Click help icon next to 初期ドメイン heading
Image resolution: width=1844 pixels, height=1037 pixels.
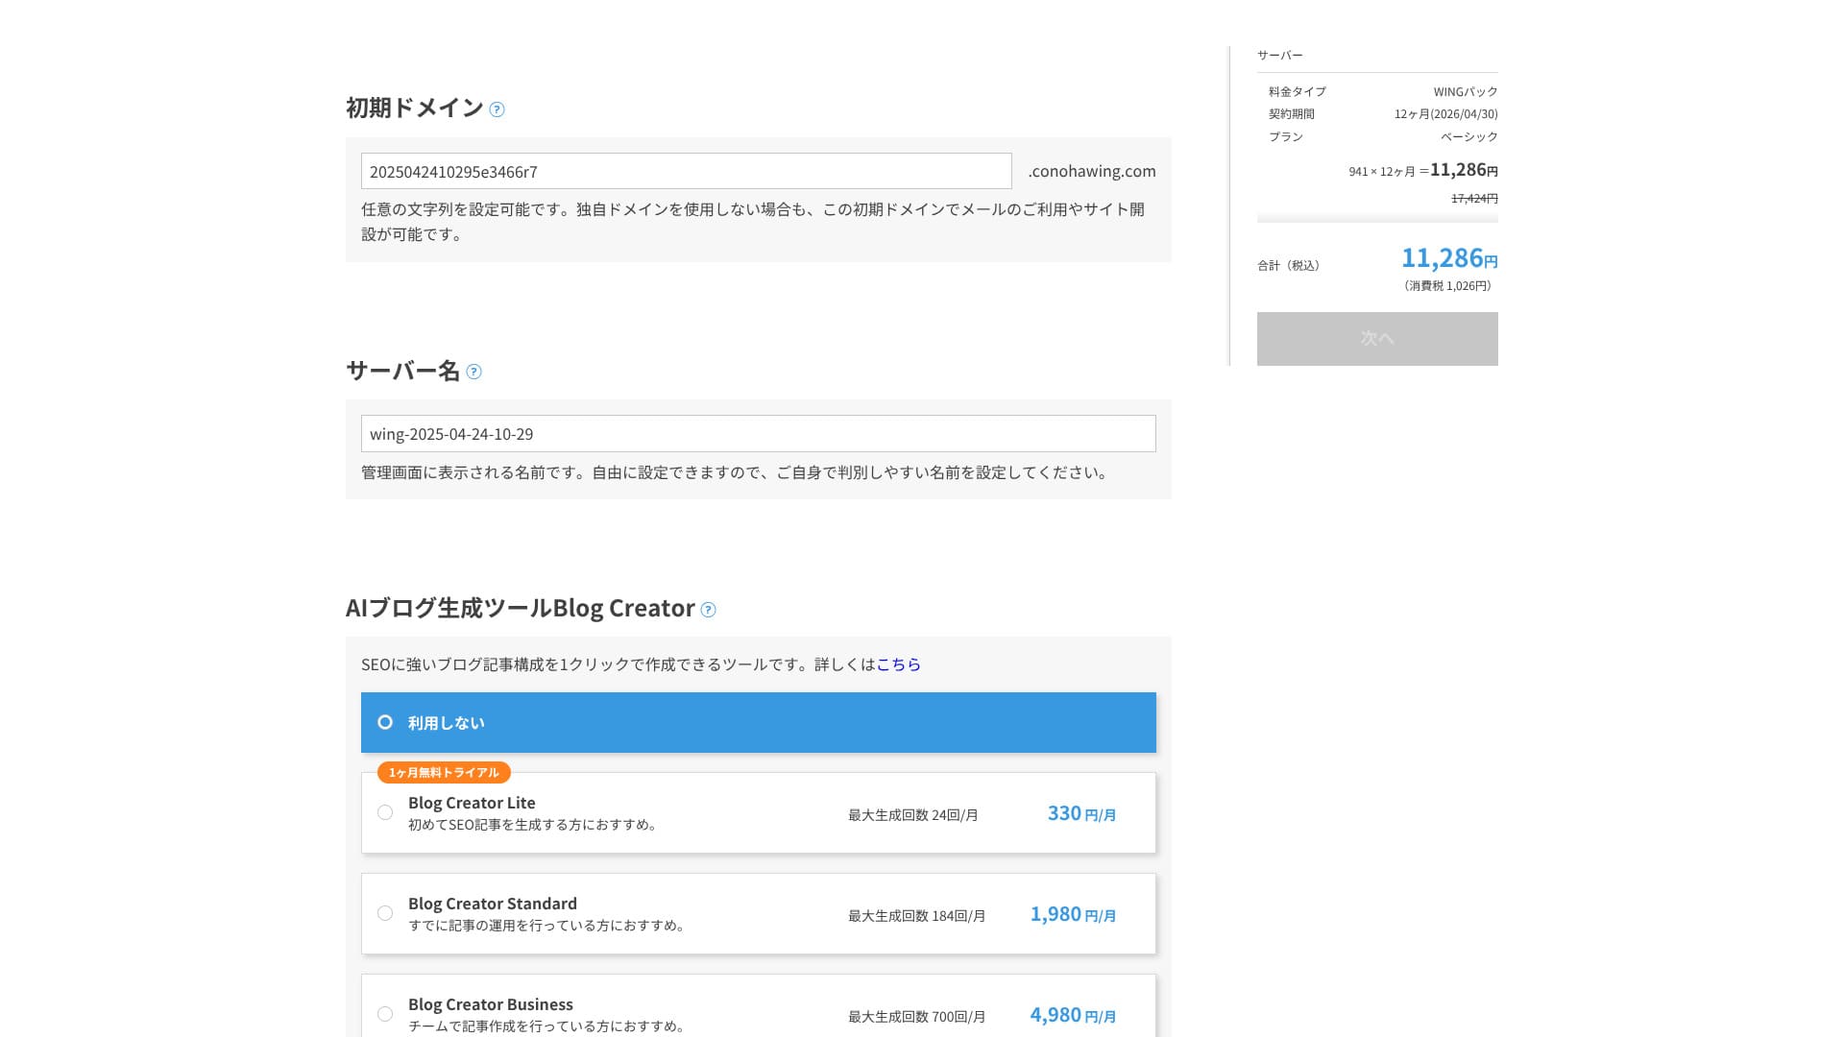[497, 109]
